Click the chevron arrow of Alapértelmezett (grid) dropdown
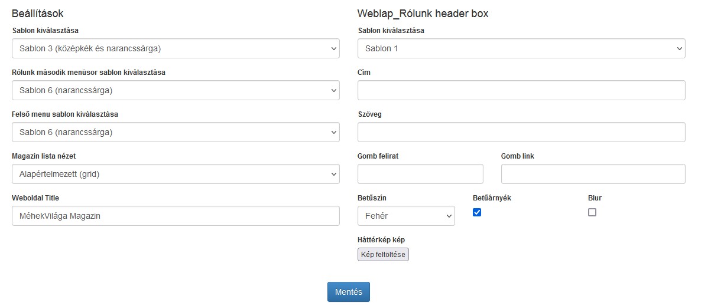The width and height of the screenshot is (711, 306). (333, 175)
